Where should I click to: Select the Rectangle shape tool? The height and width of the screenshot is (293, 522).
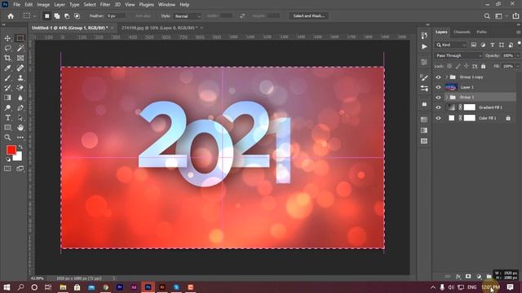pos(7,128)
